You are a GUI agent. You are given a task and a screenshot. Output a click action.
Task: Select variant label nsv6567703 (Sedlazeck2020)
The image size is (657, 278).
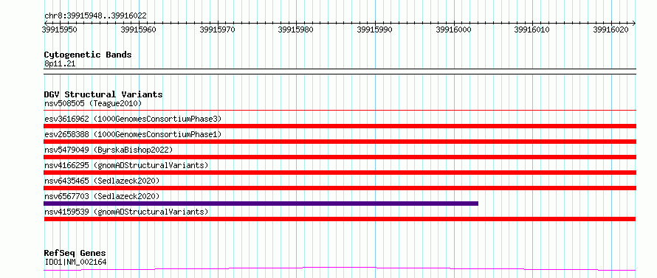102,196
